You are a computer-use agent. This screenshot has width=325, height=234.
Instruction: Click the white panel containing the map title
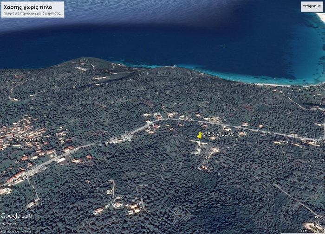[32, 9]
